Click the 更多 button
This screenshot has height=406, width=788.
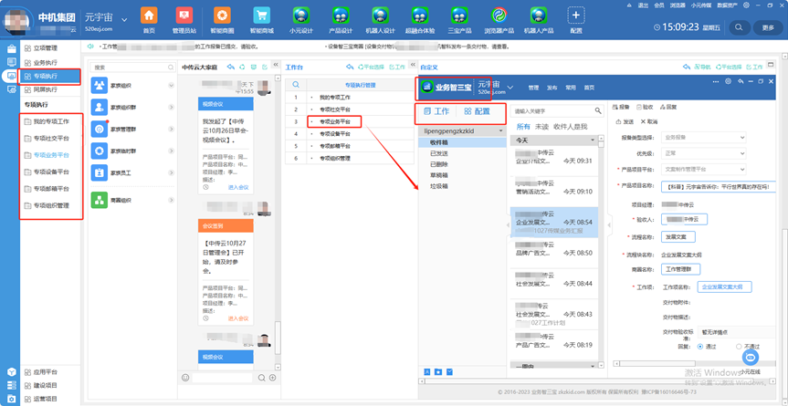coord(767,27)
